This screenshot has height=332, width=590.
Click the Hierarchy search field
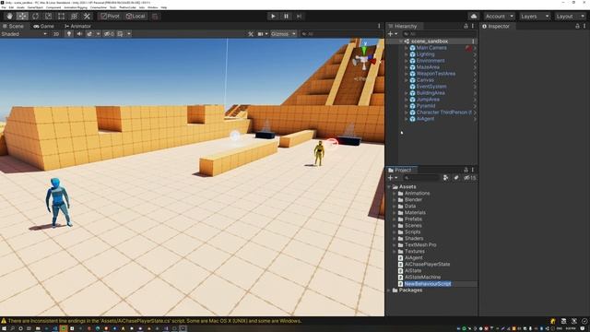[439, 34]
